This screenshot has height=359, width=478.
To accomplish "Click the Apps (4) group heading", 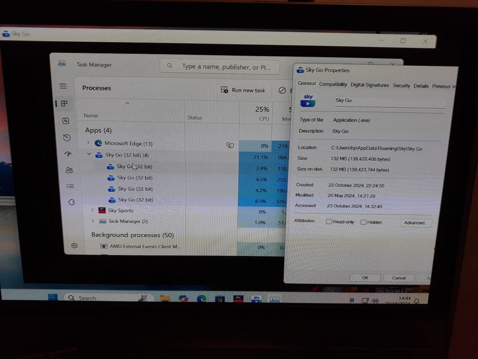I will click(99, 130).
